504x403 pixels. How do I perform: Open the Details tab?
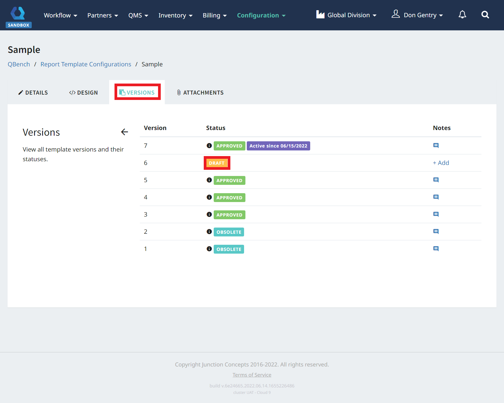coord(33,93)
